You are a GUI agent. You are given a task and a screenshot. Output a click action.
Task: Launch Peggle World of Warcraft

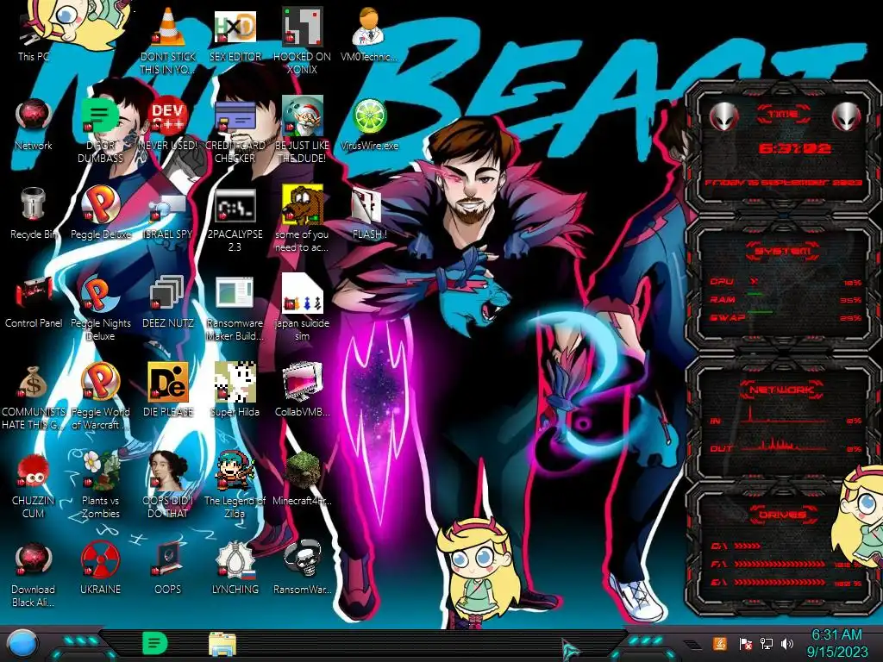point(100,396)
